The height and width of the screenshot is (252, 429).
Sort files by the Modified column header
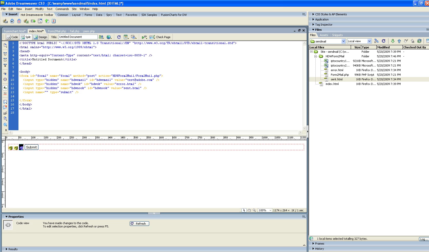point(389,47)
